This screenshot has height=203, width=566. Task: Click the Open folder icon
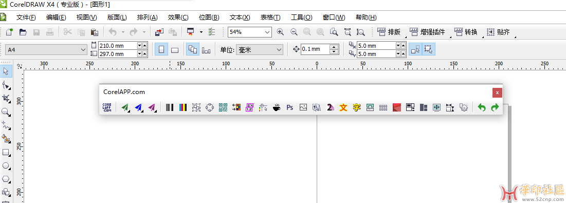coord(23,32)
